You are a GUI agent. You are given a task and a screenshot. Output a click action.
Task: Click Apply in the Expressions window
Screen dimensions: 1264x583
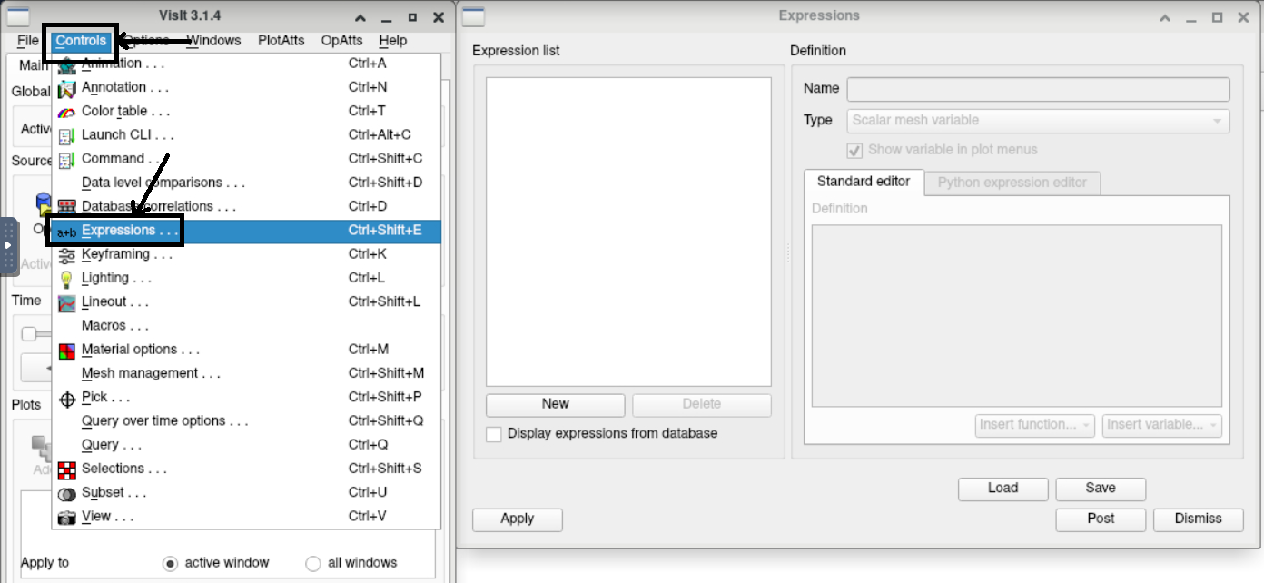point(518,519)
